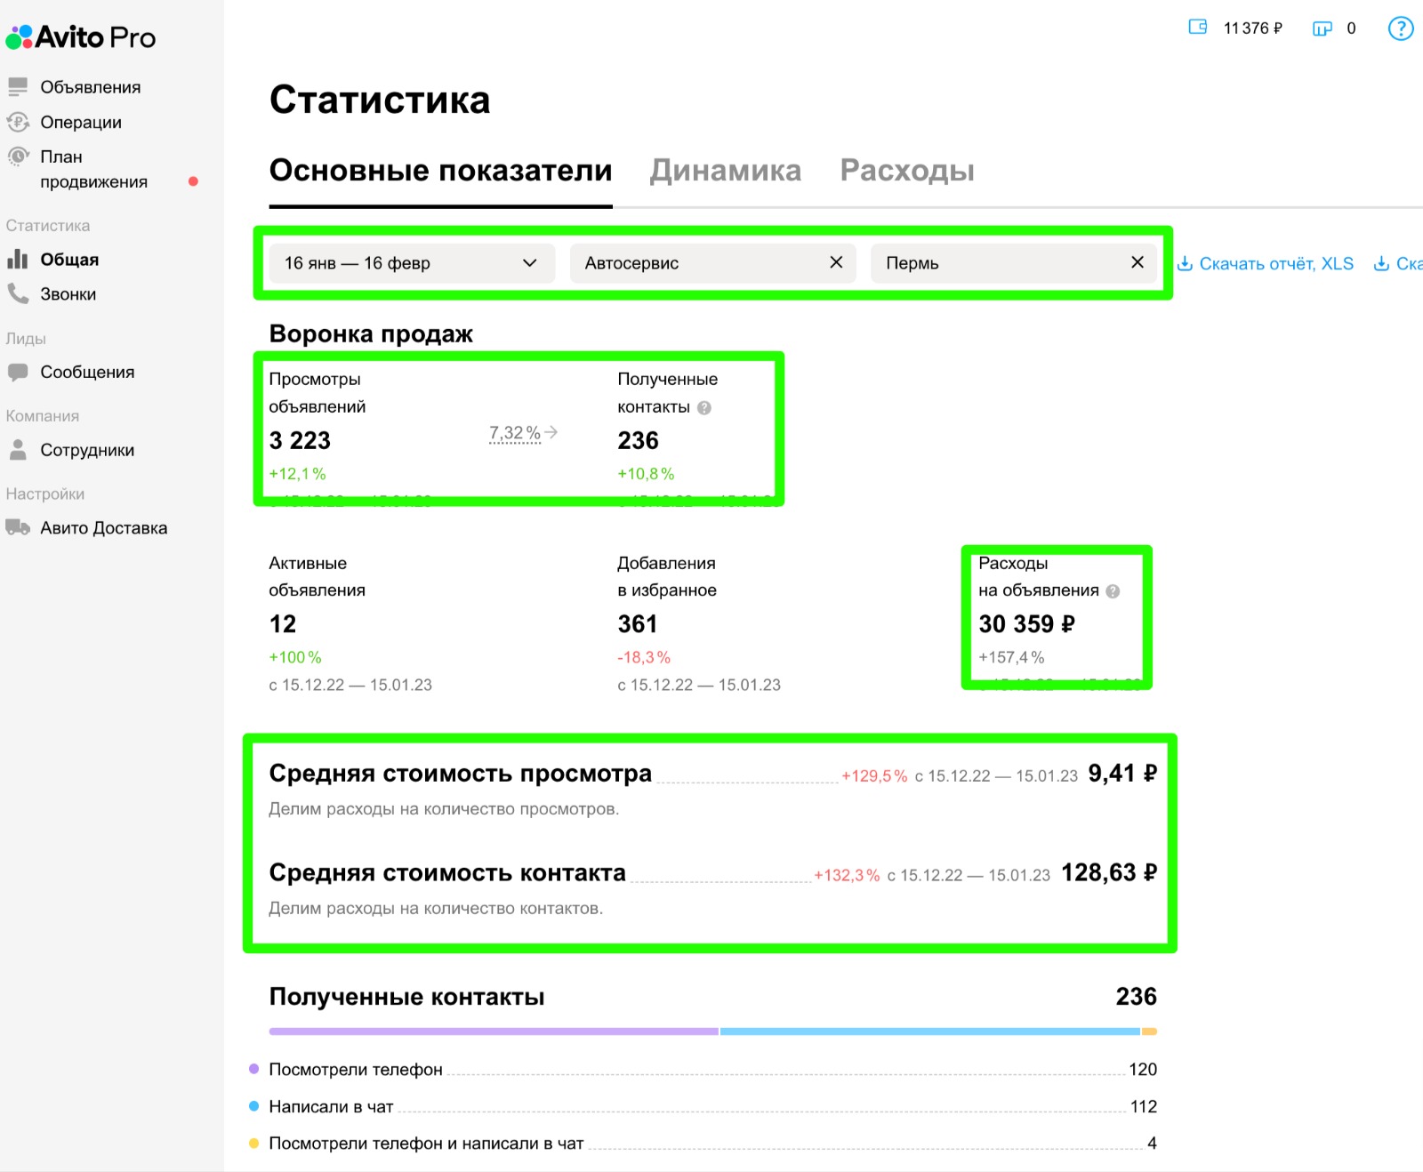
Task: Click help icon next to Полученные контакты
Action: (x=704, y=408)
